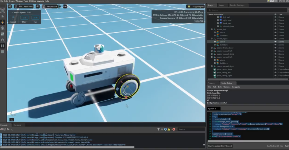This screenshot has width=289, height=150.
Task: Click the RTX - Real-Time renderer button
Action: (24, 6)
